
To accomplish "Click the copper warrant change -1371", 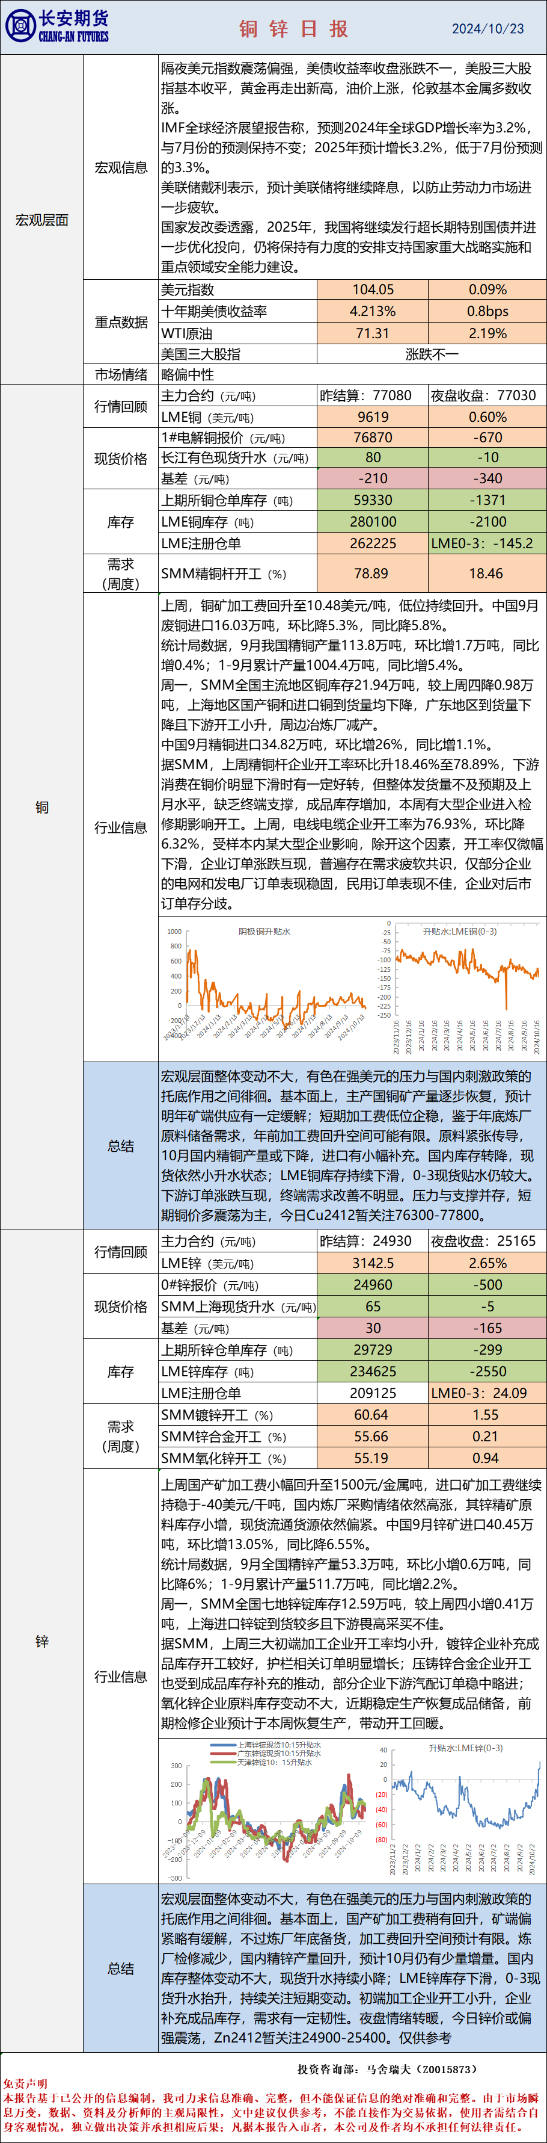I will [488, 500].
